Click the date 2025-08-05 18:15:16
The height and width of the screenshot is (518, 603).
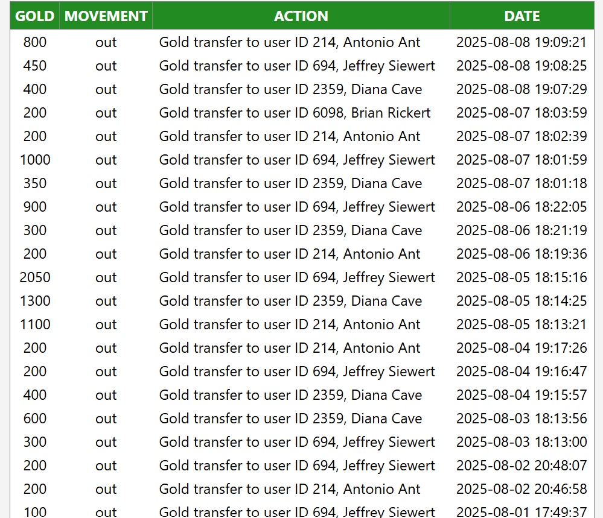click(x=522, y=277)
